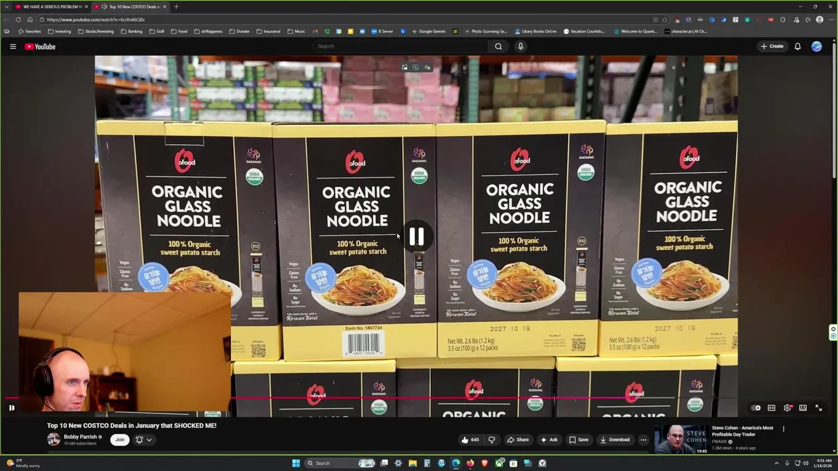Open the Insurance bookmarks folder

[268, 31]
